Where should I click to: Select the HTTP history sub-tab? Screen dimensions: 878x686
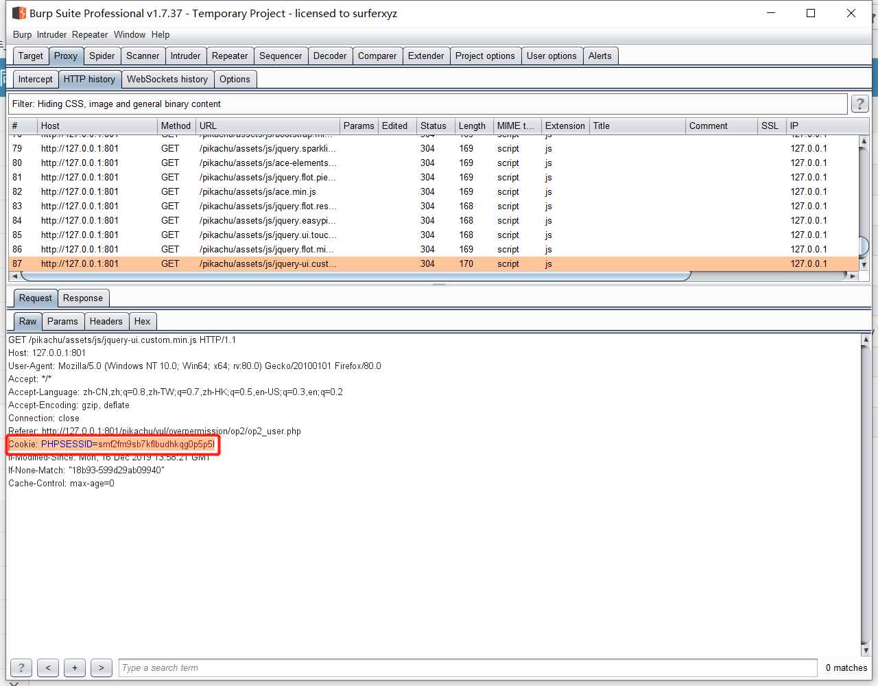[x=90, y=79]
